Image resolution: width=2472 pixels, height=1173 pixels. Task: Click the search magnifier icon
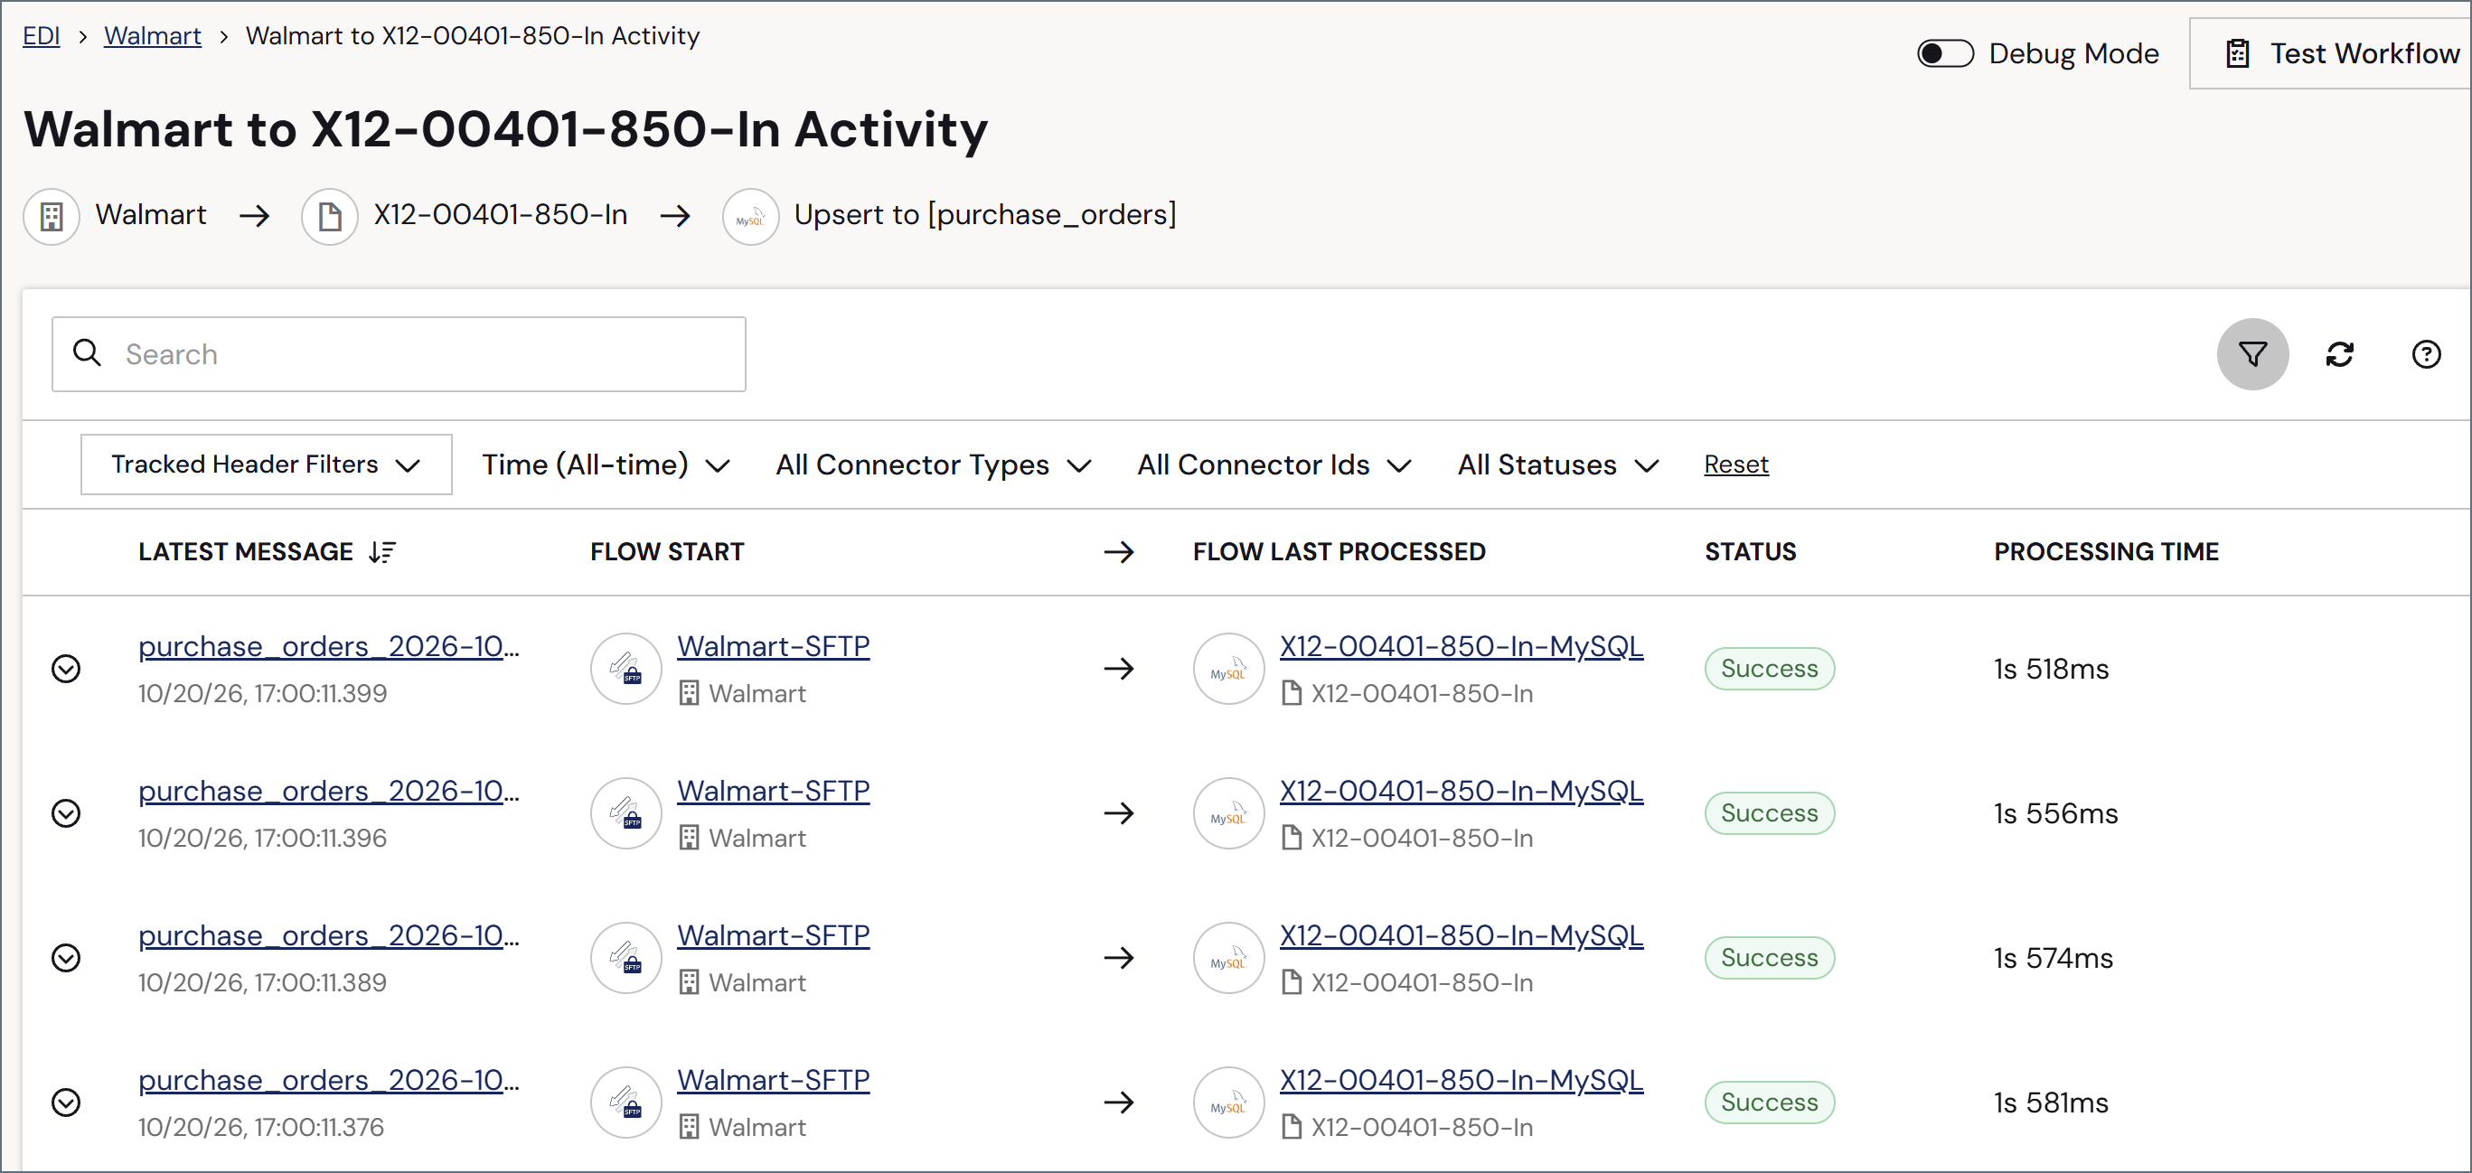click(88, 353)
